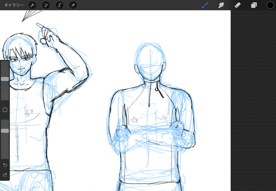Click the brush opacity slider handle
Screen dimensions: 276x191
point(5,131)
